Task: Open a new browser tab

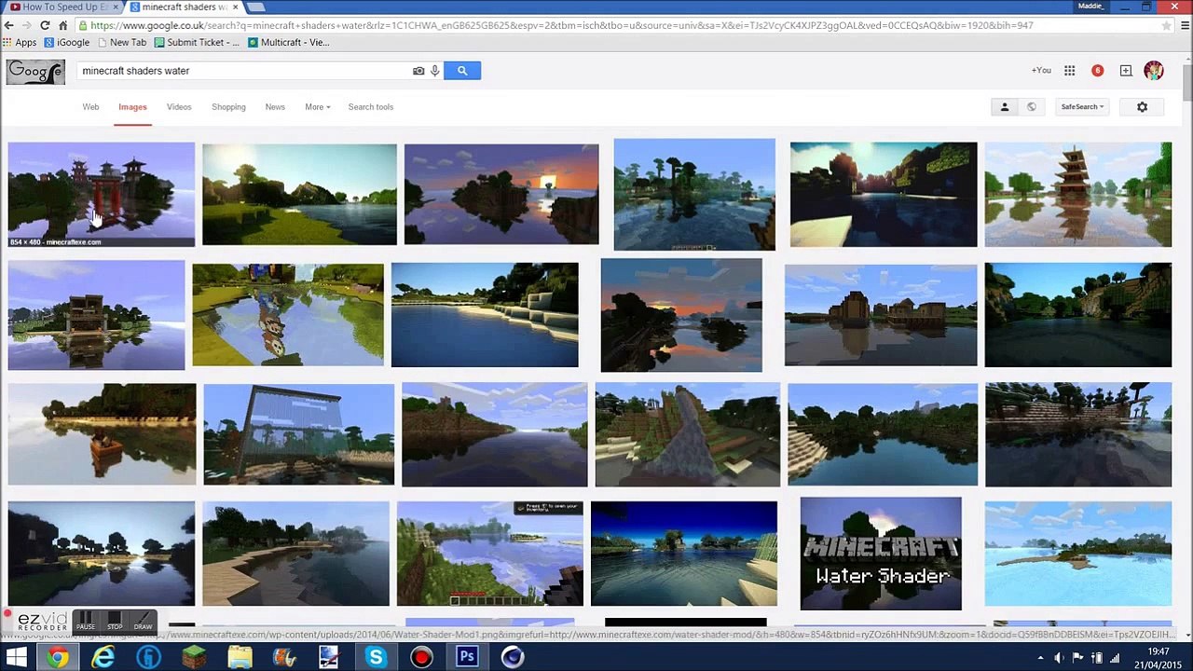Action: [256, 7]
